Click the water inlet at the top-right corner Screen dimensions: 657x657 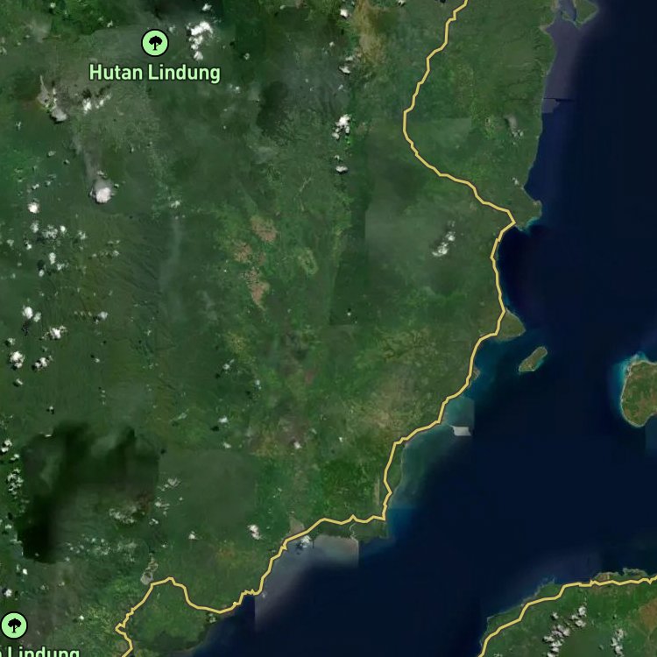(x=583, y=11)
